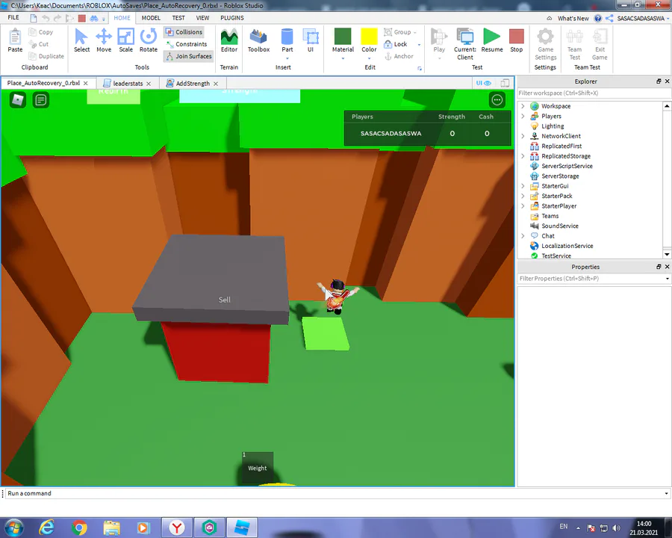Toggle the UI visibility eye
This screenshot has width=672, height=538.
tap(483, 83)
